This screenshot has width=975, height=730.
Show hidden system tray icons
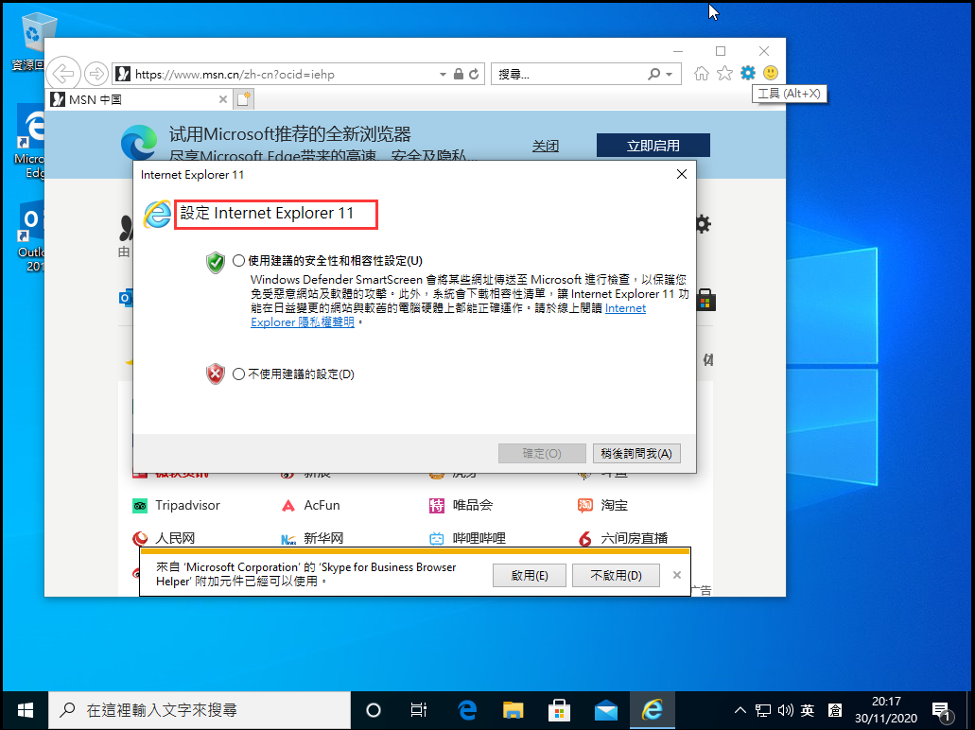740,710
